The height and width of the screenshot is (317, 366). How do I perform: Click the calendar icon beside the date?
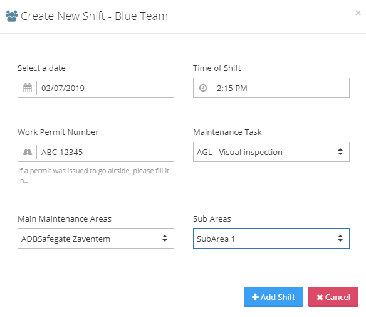click(28, 88)
